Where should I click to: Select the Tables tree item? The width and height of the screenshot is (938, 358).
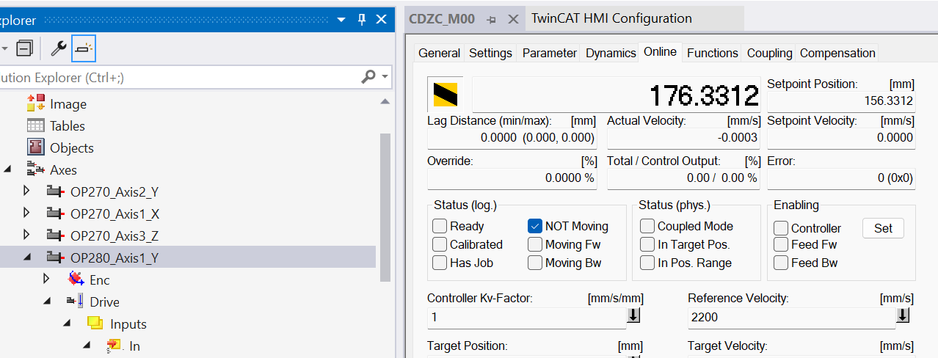(x=67, y=125)
